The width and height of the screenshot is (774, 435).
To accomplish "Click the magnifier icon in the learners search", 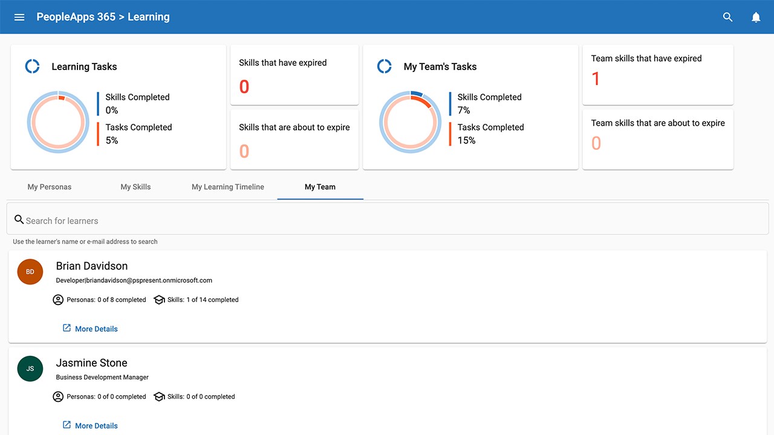I will click(x=19, y=219).
